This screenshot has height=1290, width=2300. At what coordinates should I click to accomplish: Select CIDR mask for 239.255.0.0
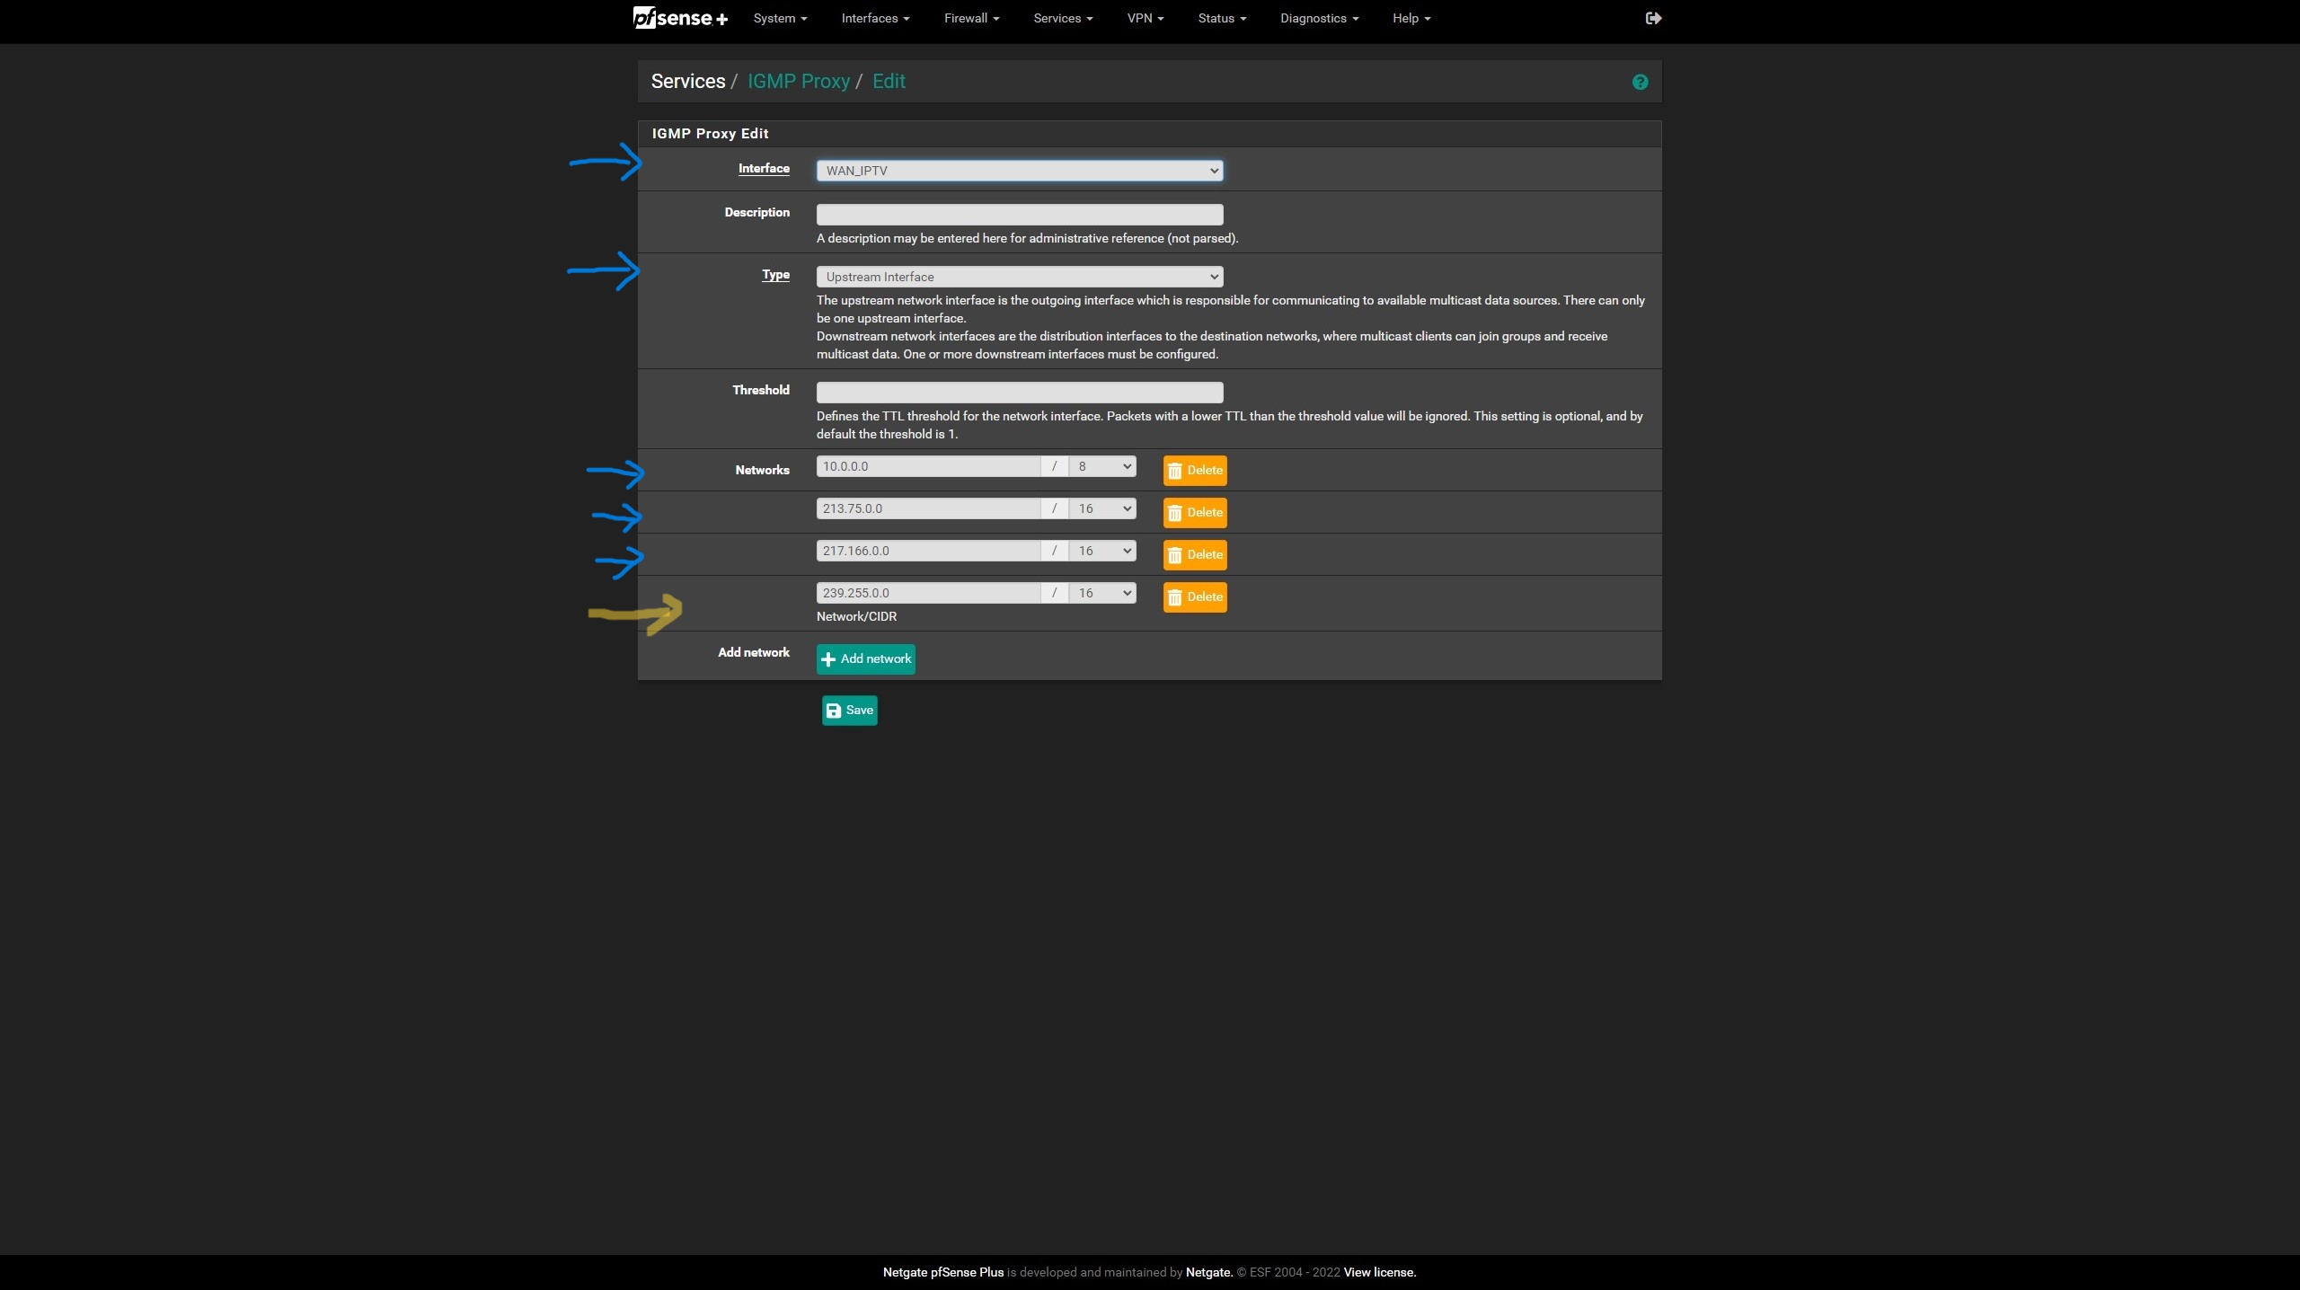point(1102,593)
